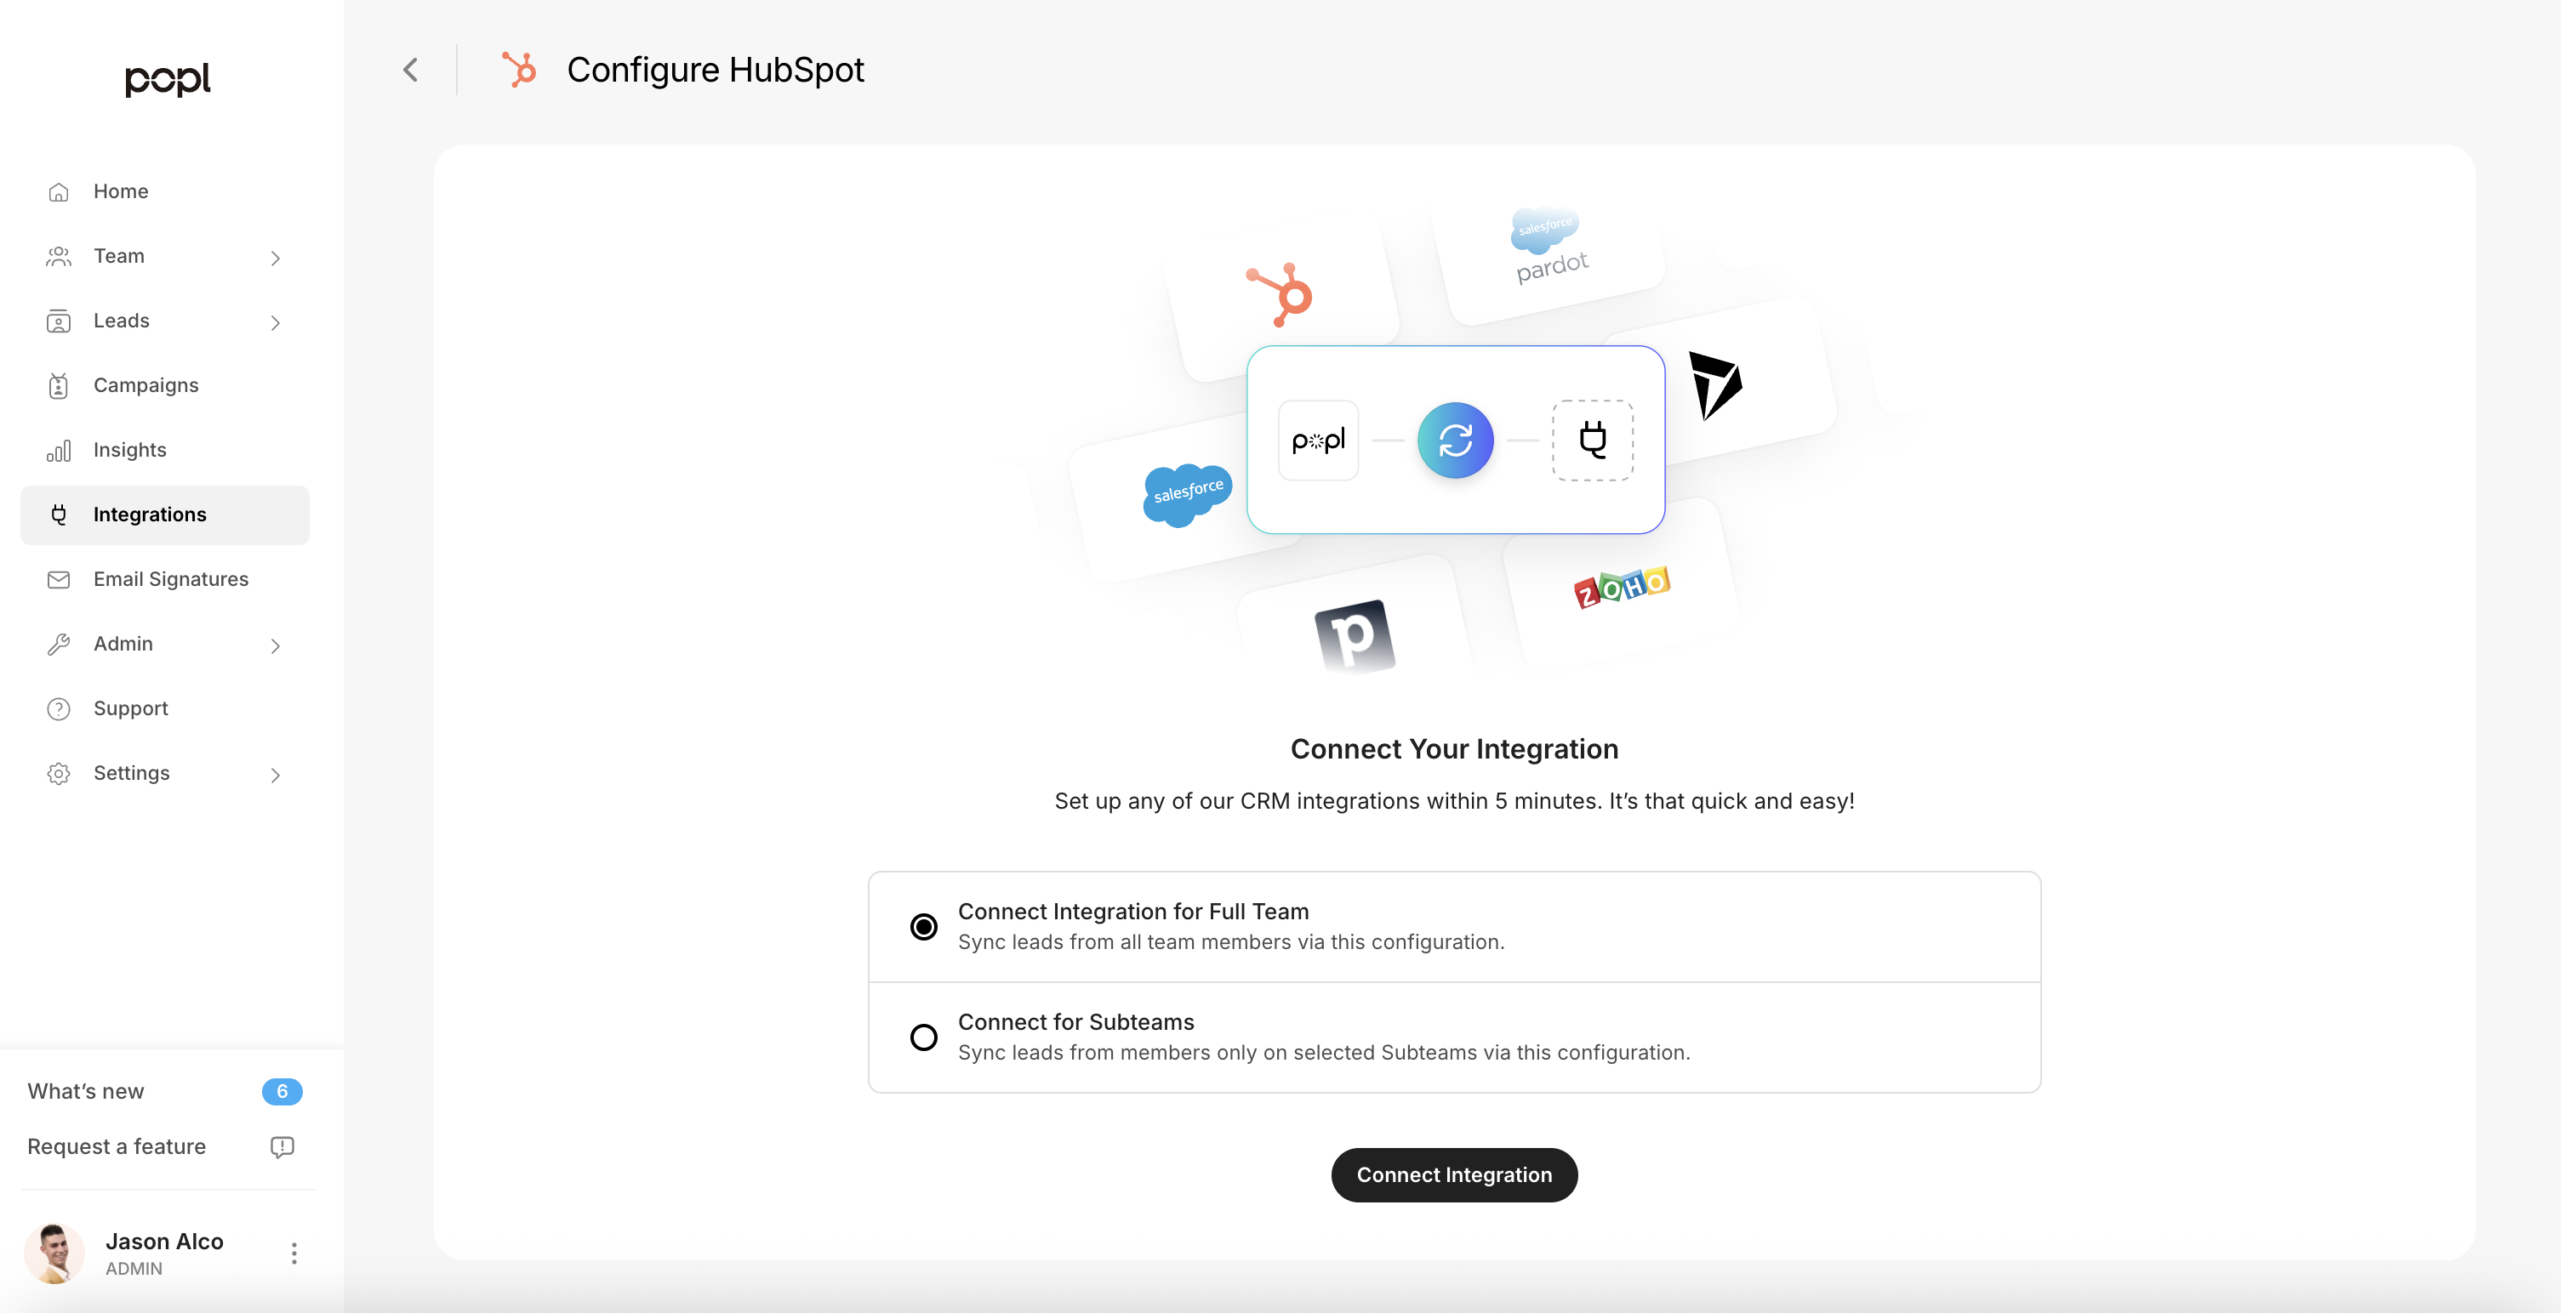
Task: Go to Insights in the sidebar
Action: click(129, 450)
